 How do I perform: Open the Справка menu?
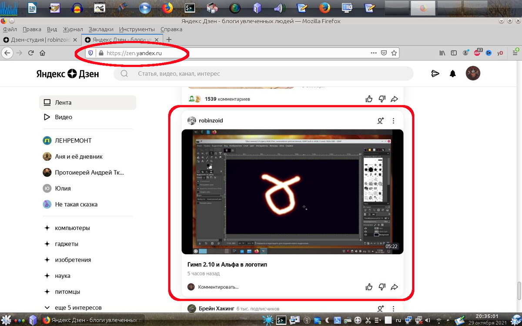171,29
